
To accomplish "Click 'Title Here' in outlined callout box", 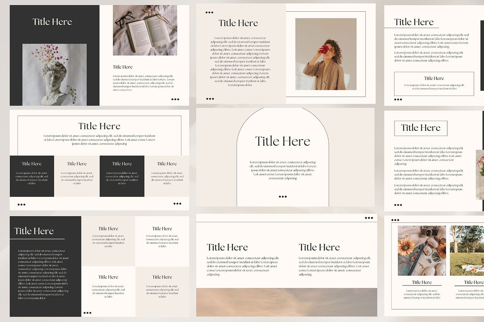I will pyautogui.click(x=434, y=78).
